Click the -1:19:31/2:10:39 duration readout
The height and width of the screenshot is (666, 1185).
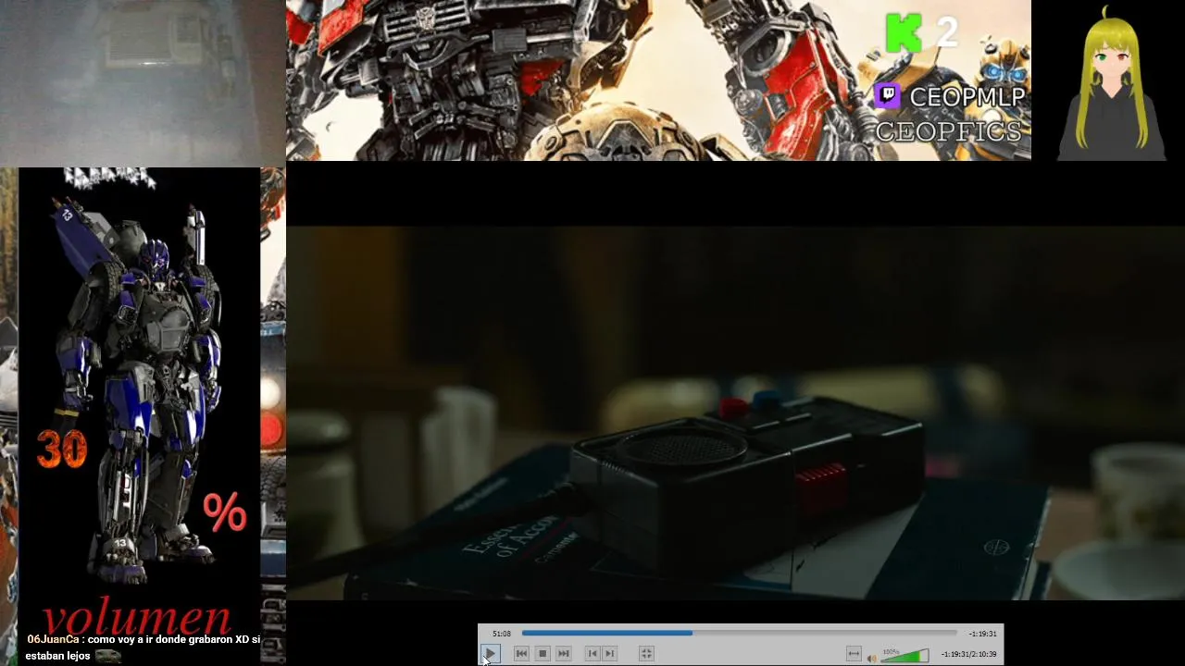click(968, 654)
